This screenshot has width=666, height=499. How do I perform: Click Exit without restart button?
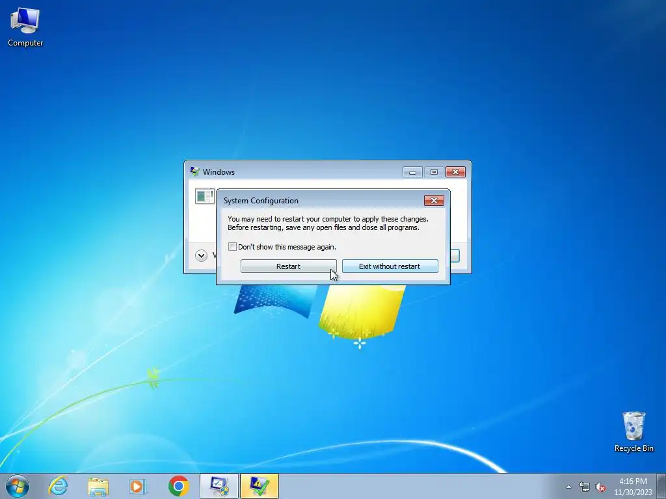(x=390, y=266)
